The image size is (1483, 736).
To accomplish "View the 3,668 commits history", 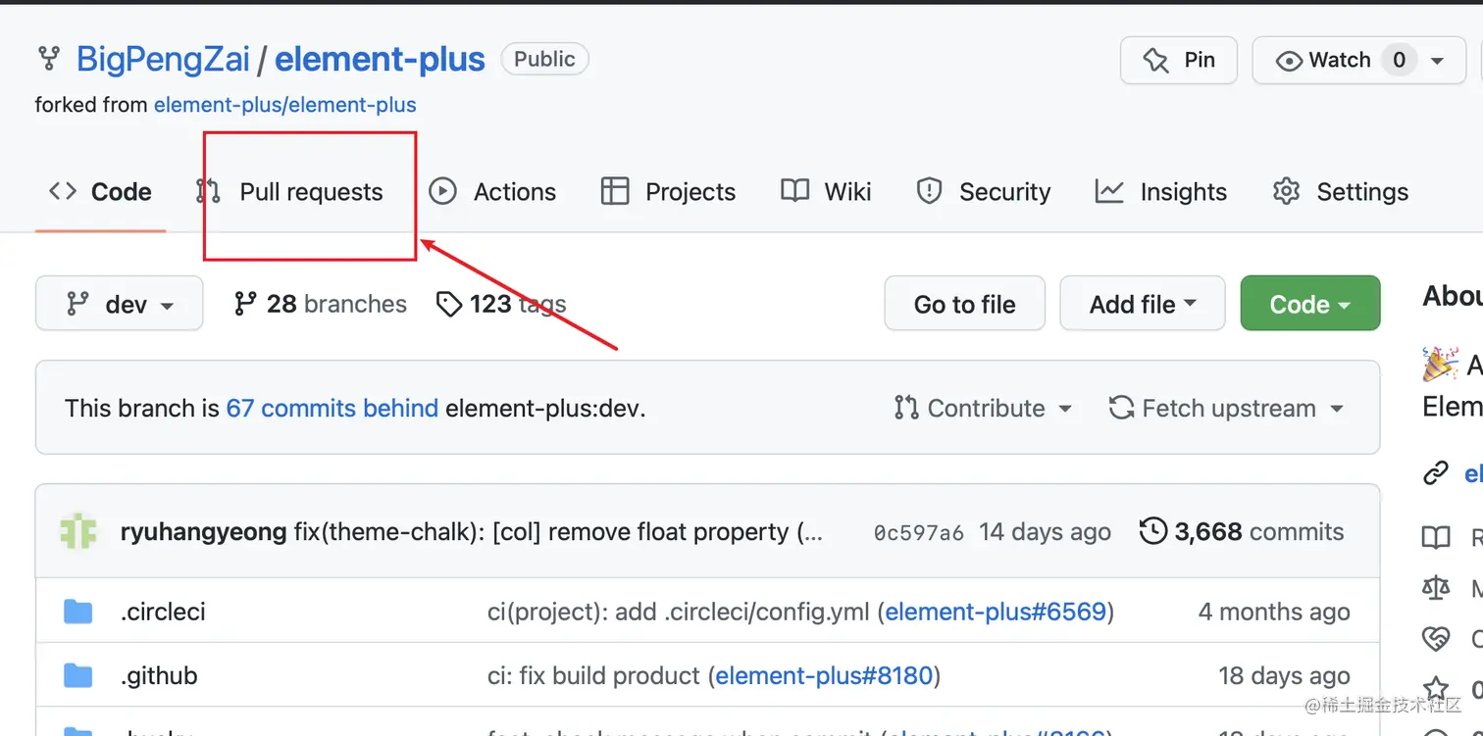I will [x=1242, y=532].
